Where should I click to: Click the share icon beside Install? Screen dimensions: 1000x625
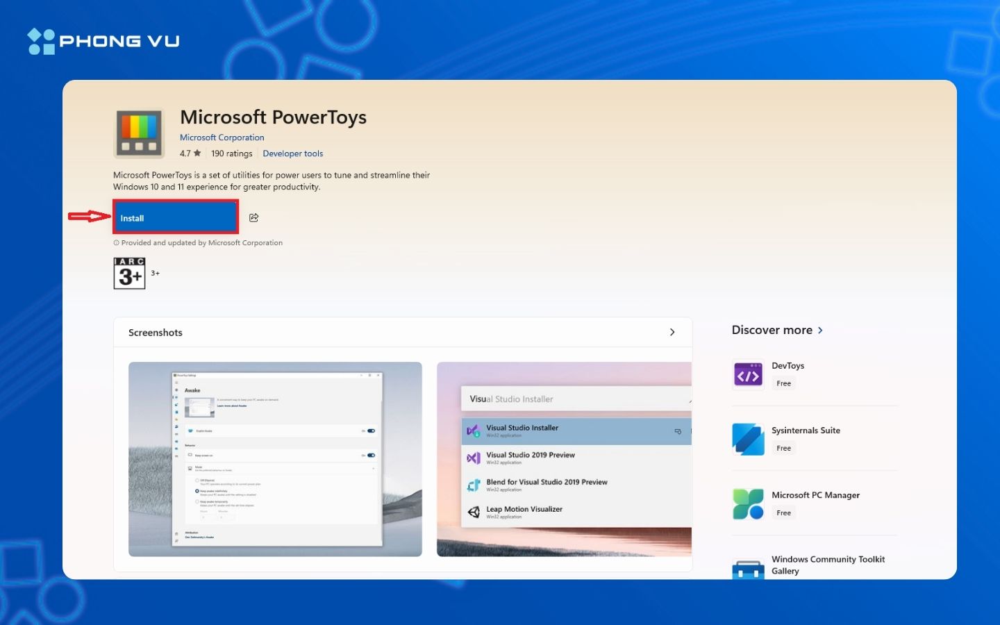click(x=254, y=218)
